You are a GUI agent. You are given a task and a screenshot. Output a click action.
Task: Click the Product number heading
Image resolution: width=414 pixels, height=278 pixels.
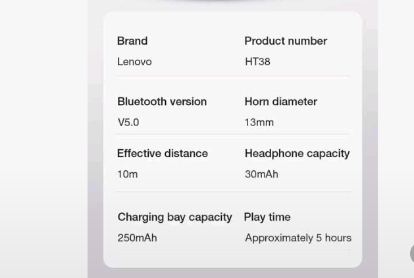click(286, 41)
